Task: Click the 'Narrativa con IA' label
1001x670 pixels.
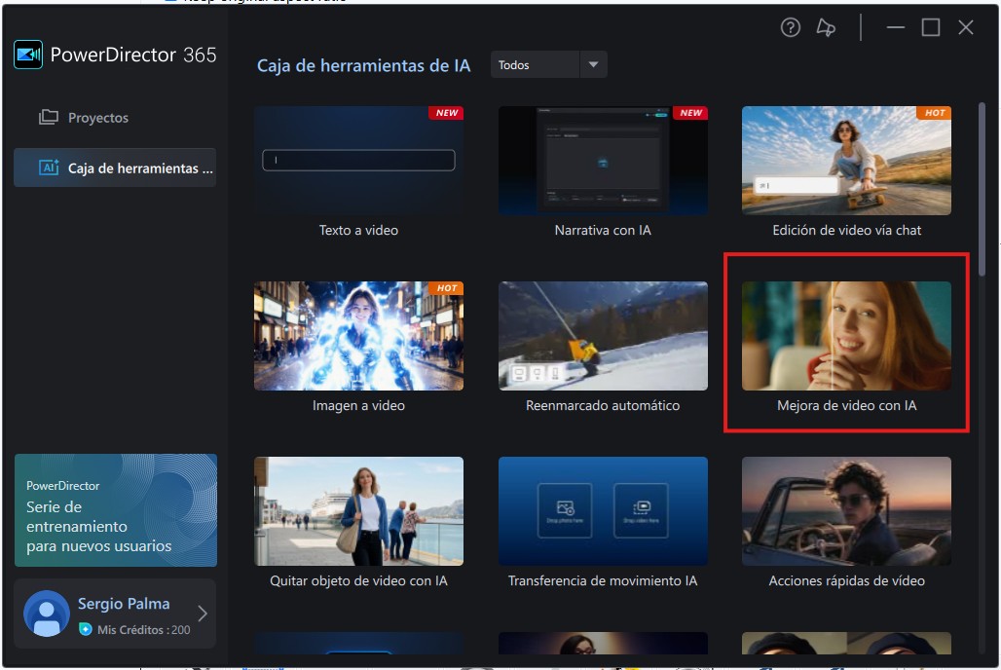Action: (x=603, y=230)
